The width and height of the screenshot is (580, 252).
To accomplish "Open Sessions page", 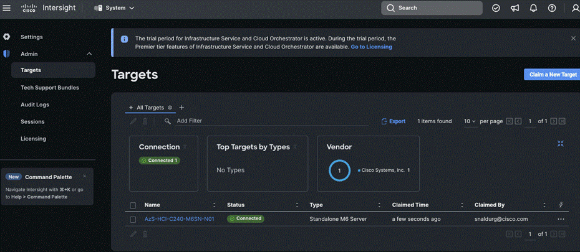I will click(32, 122).
